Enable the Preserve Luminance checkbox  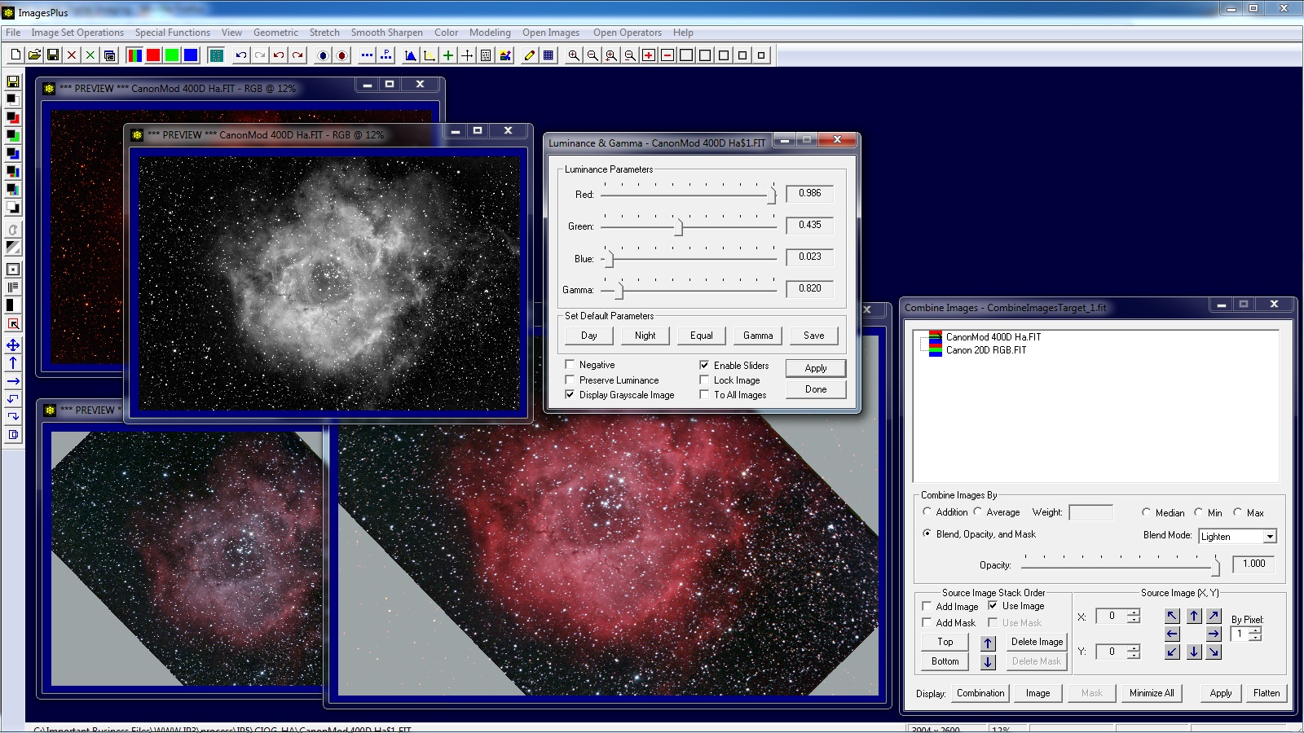pyautogui.click(x=570, y=380)
